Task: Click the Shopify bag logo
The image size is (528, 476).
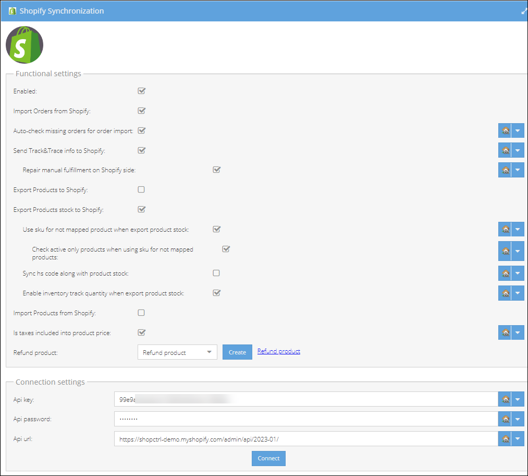Action: tap(24, 45)
